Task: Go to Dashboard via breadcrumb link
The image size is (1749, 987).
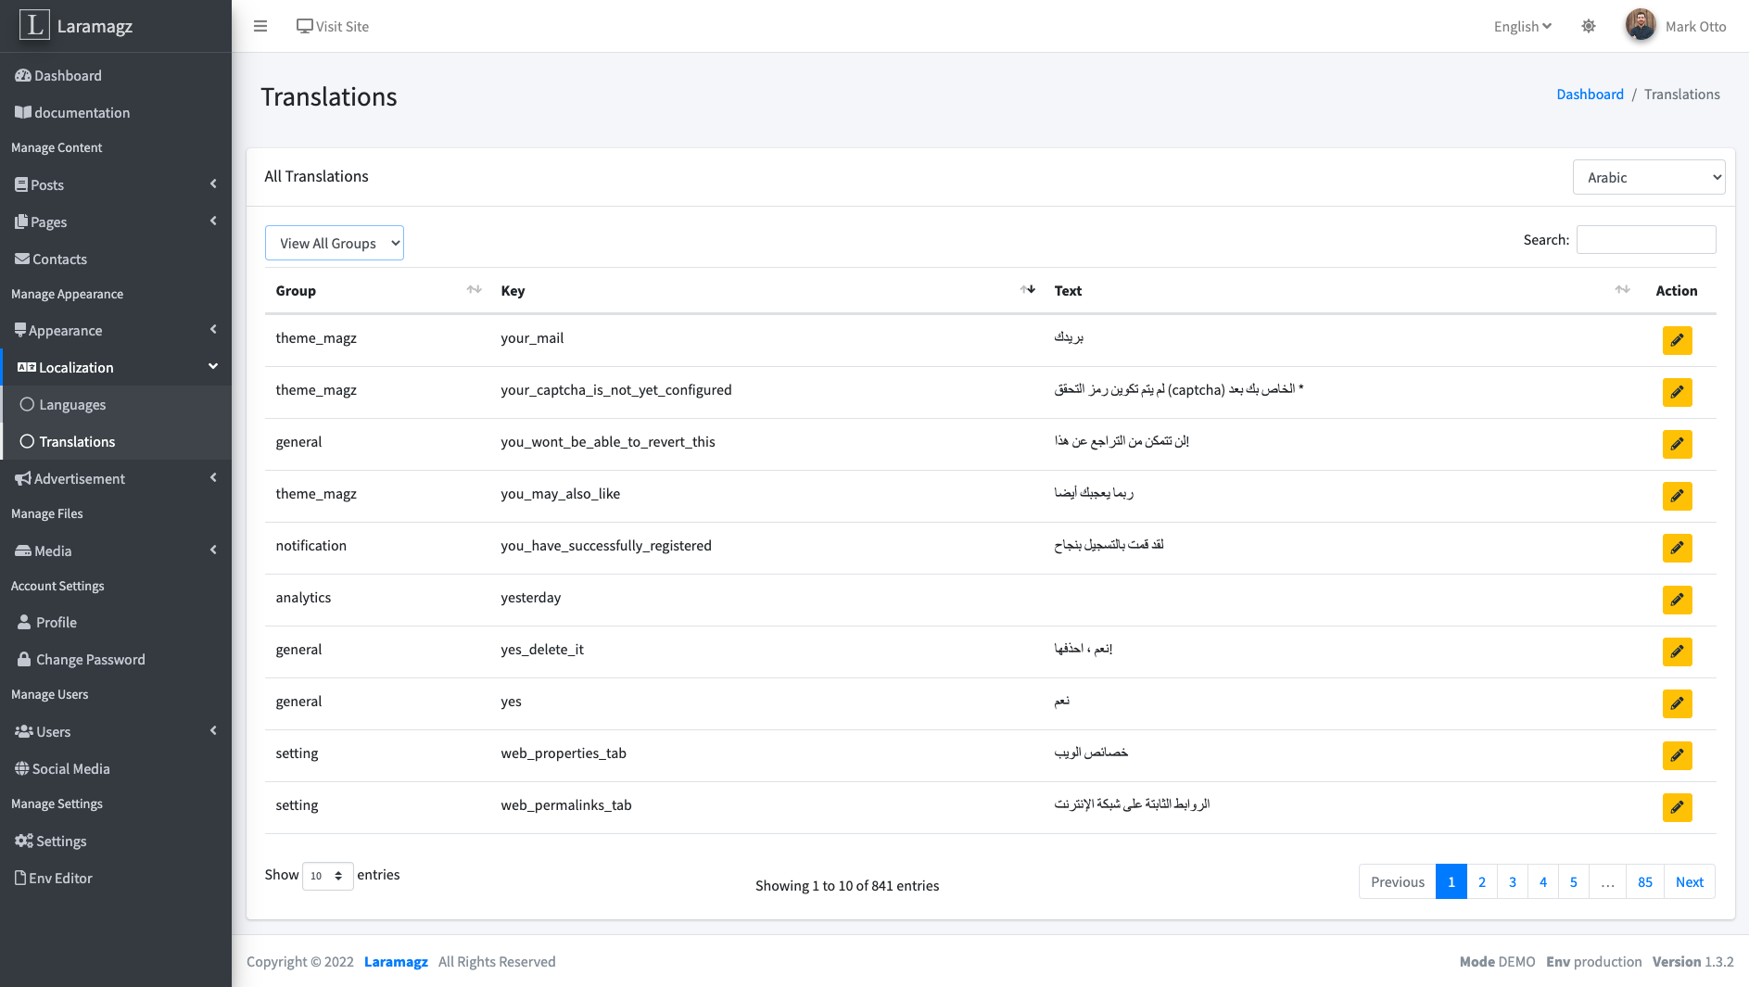Action: 1590,94
